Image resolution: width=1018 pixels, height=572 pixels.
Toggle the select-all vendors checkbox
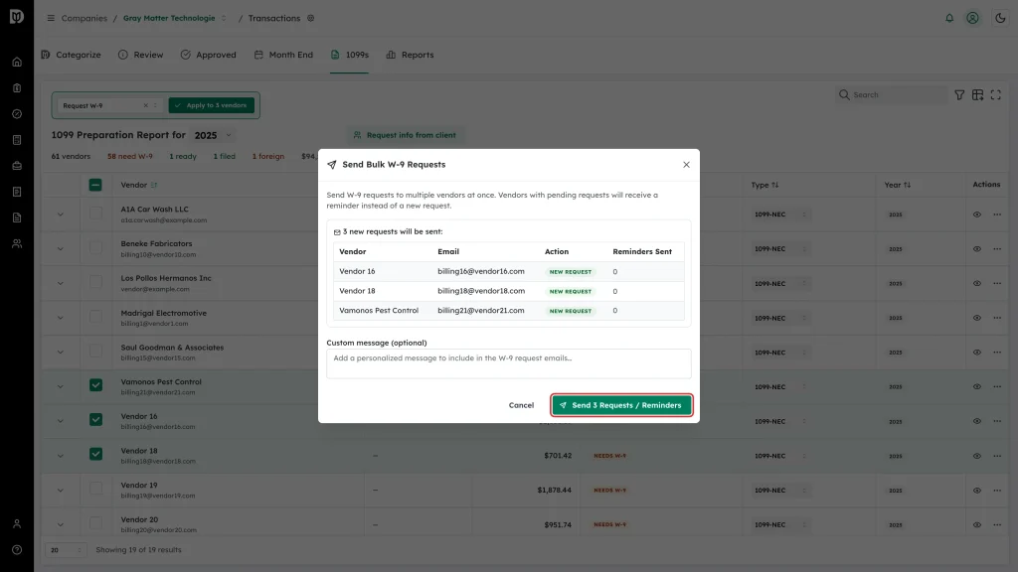pos(95,185)
